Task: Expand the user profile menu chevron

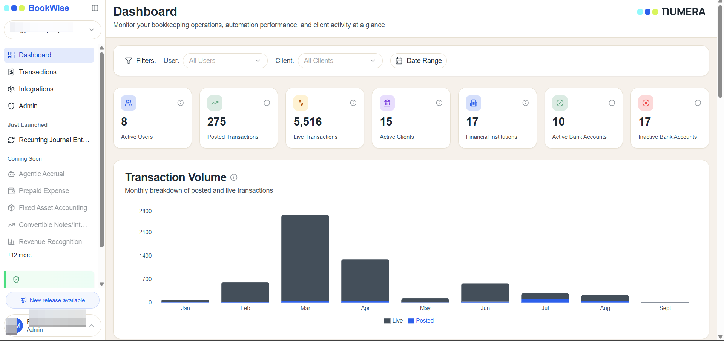Action: click(x=92, y=326)
